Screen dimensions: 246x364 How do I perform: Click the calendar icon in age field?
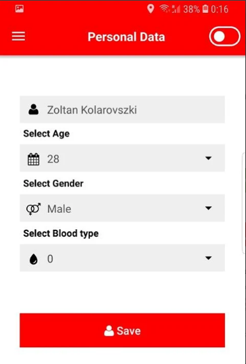[33, 159]
